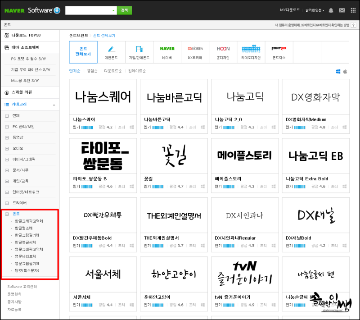This screenshot has width=360, height=320.
Task: Click the green 검색 search button
Action: click(x=125, y=10)
